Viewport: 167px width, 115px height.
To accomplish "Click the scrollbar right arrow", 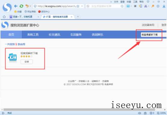I will coord(165,110).
